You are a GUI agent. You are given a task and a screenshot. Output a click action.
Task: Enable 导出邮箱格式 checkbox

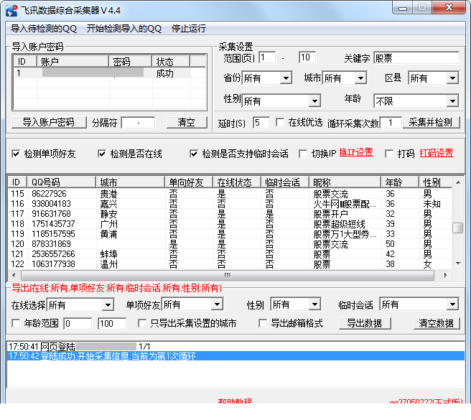tap(263, 323)
